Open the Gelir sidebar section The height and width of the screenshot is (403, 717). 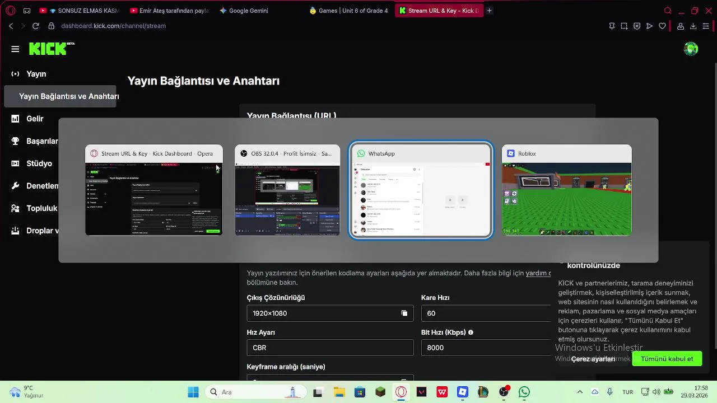(35, 119)
